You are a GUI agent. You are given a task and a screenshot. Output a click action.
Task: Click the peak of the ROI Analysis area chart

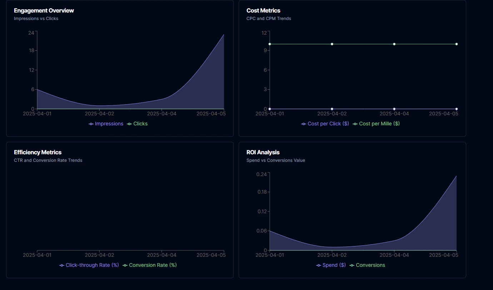[x=456, y=176]
